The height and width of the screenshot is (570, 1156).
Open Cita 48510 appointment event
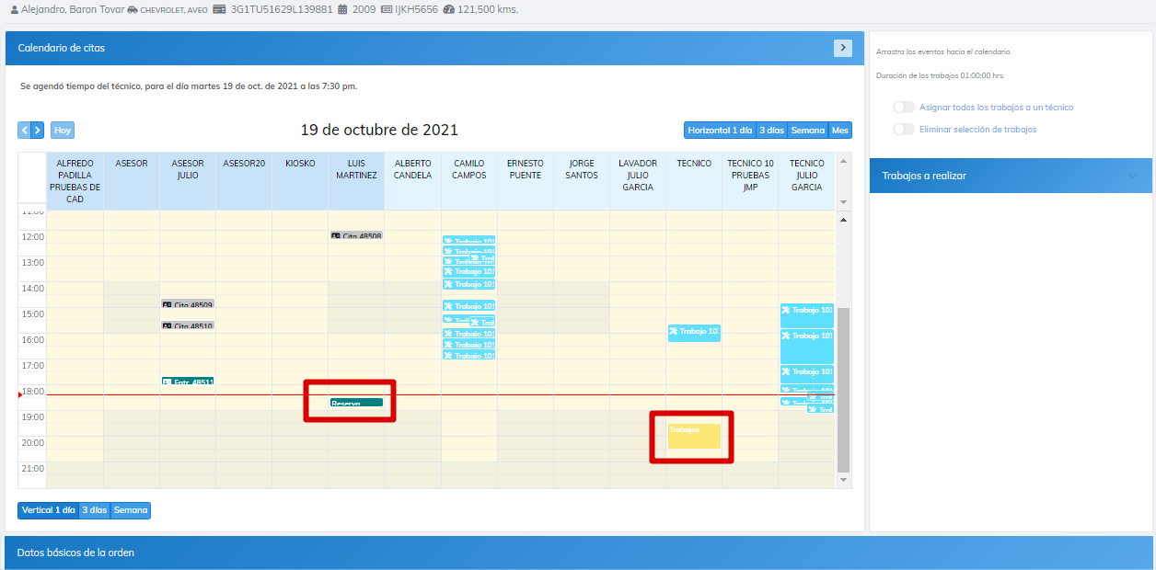pyautogui.click(x=188, y=326)
